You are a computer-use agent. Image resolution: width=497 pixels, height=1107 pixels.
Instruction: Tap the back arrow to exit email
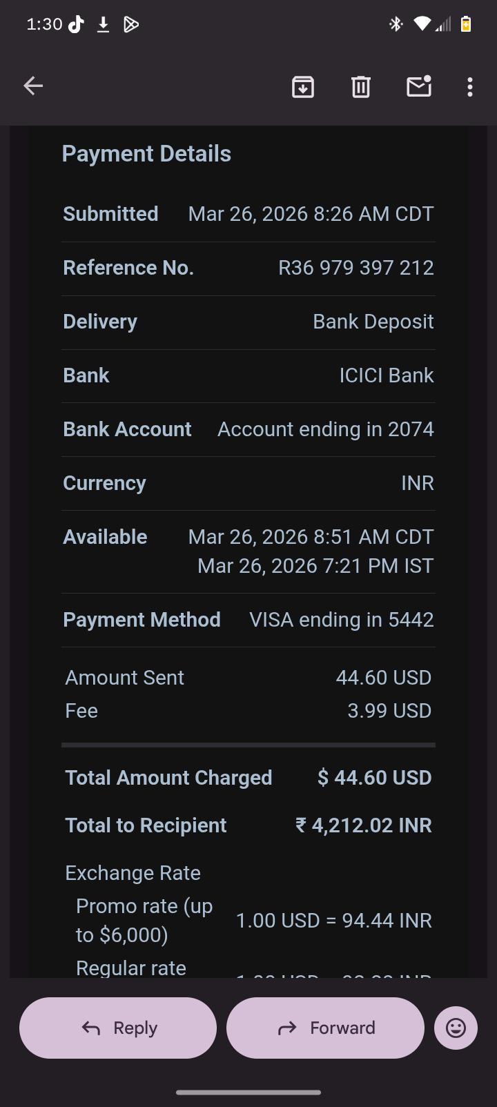(33, 86)
